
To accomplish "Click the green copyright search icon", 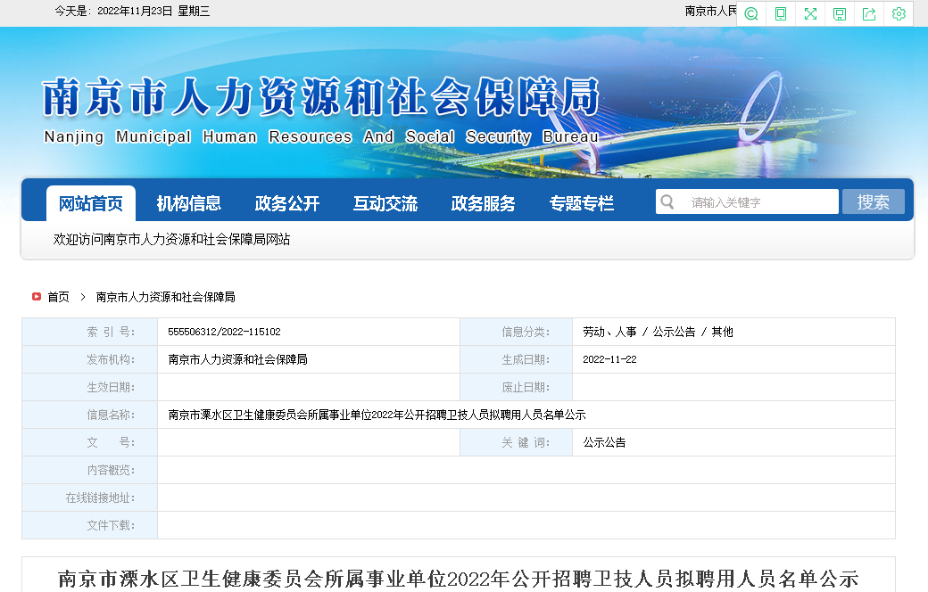I will (751, 14).
